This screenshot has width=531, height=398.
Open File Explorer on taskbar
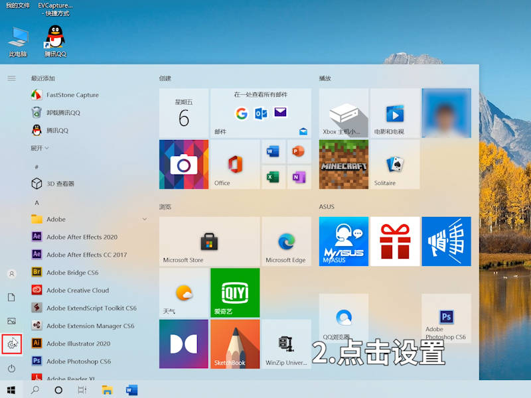pos(107,390)
